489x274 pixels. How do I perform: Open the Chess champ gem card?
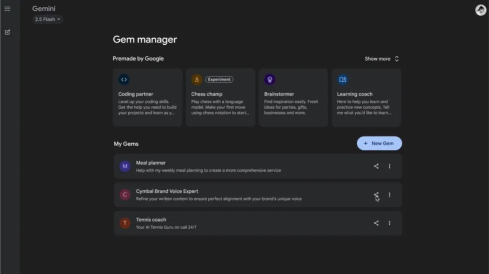(221, 98)
